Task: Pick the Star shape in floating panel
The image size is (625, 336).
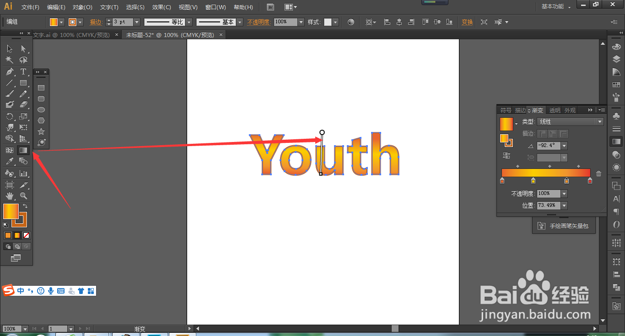Action: (41, 131)
